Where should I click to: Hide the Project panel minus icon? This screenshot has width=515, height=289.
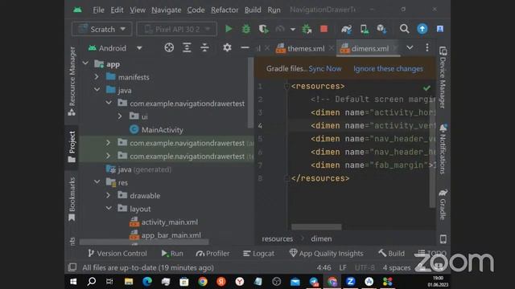(x=245, y=48)
